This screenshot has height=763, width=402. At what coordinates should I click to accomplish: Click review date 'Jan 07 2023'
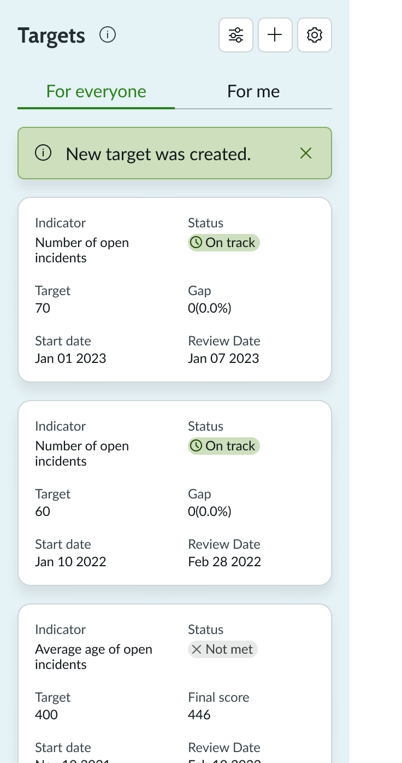[223, 359]
